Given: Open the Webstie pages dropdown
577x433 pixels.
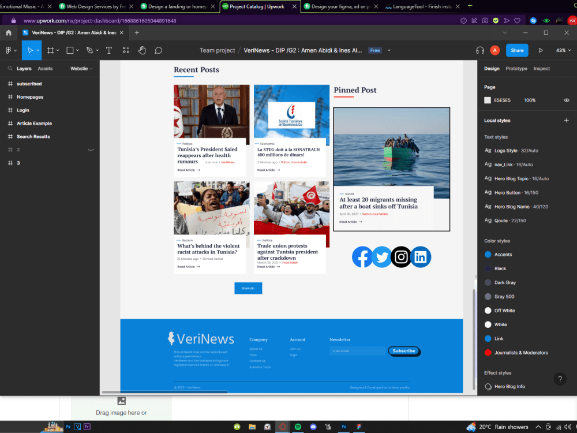Looking at the screenshot, I should pos(81,69).
